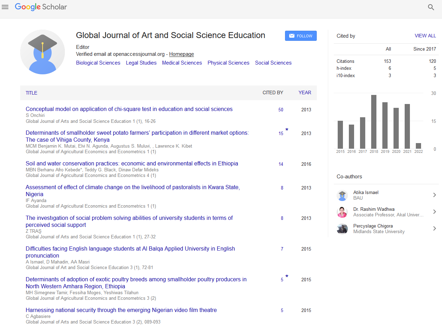Click the search magnifier icon
This screenshot has width=442, height=327.
pyautogui.click(x=431, y=7)
